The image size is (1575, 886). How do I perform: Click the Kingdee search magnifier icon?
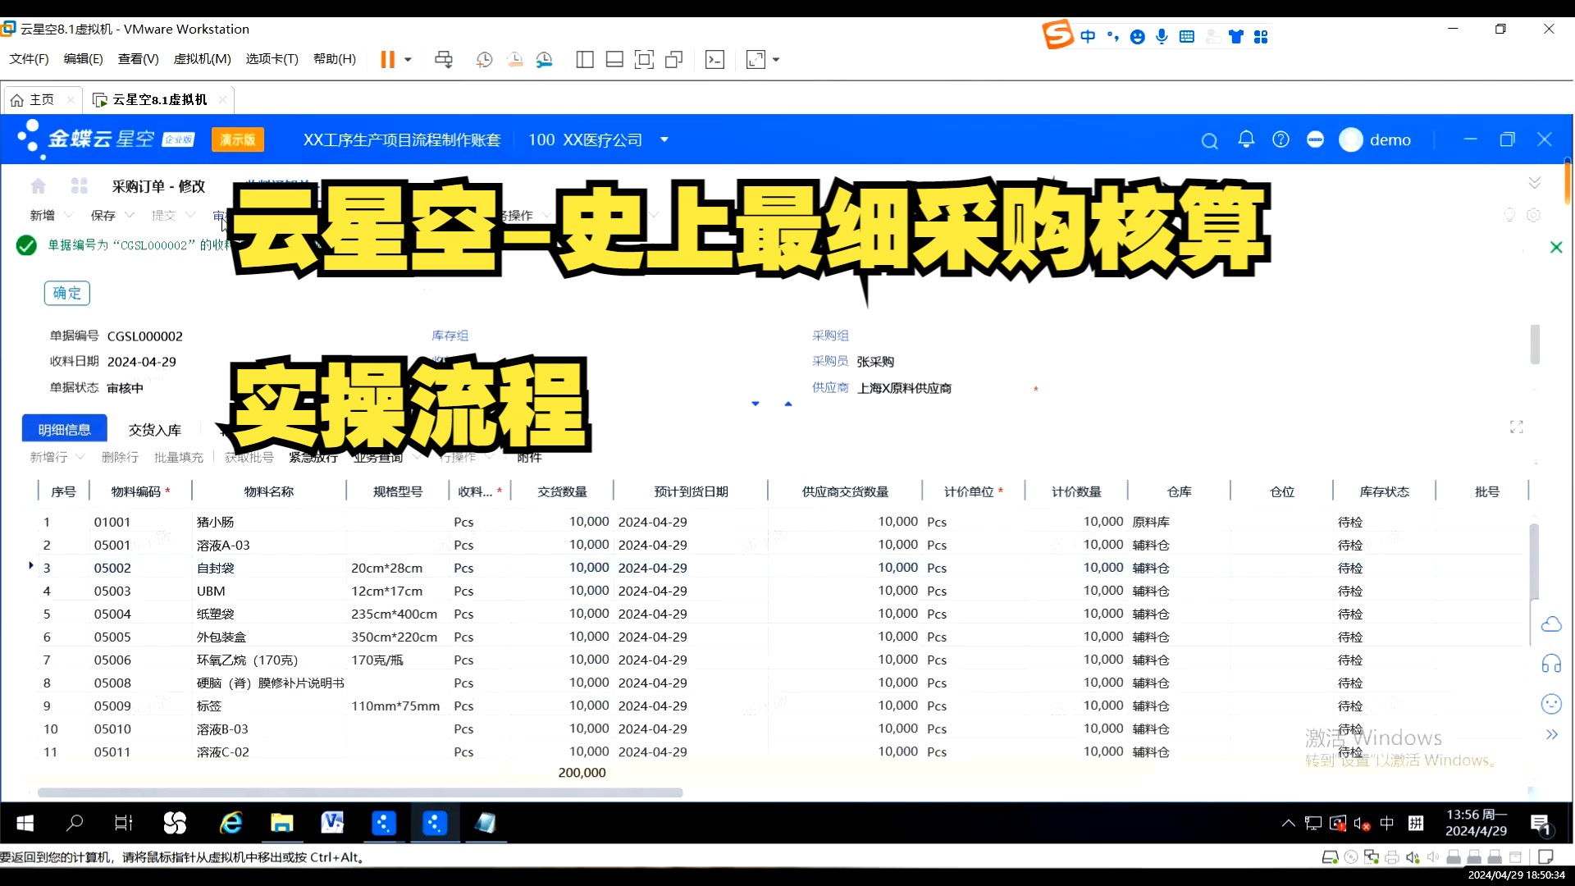[x=1209, y=140]
